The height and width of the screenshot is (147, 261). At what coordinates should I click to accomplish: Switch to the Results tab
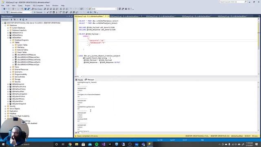pos(79,80)
